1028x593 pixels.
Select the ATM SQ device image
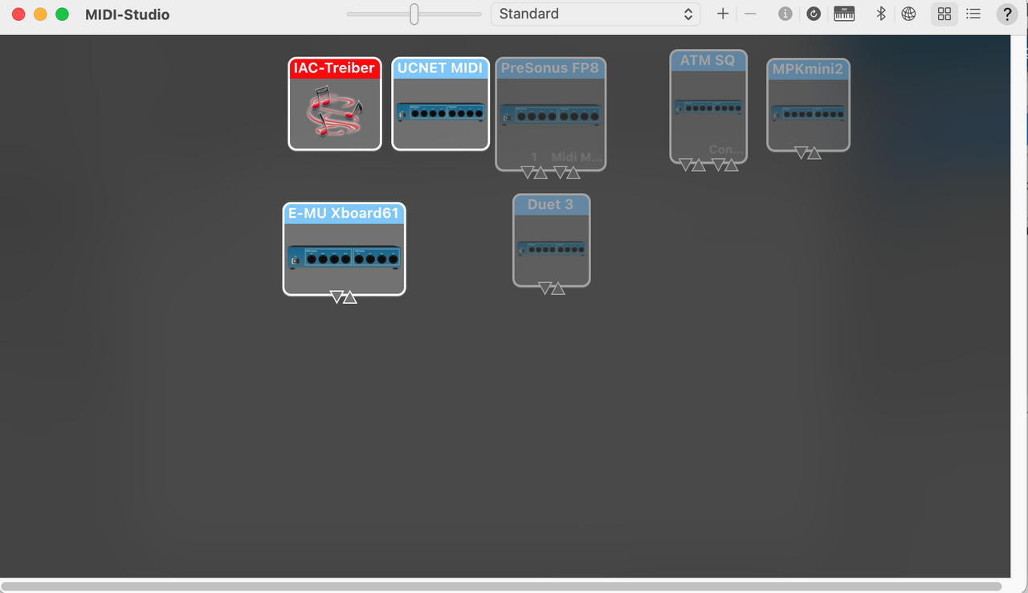pos(708,107)
